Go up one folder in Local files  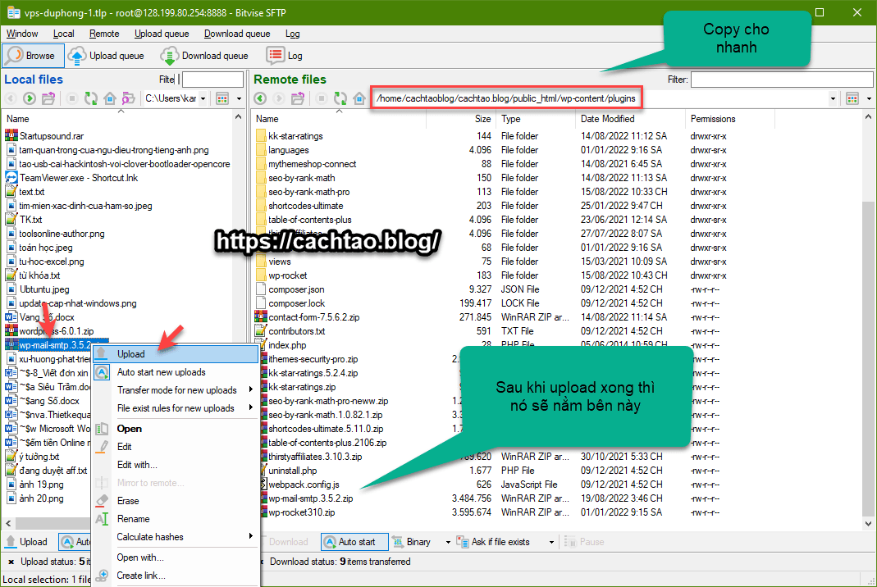click(48, 98)
